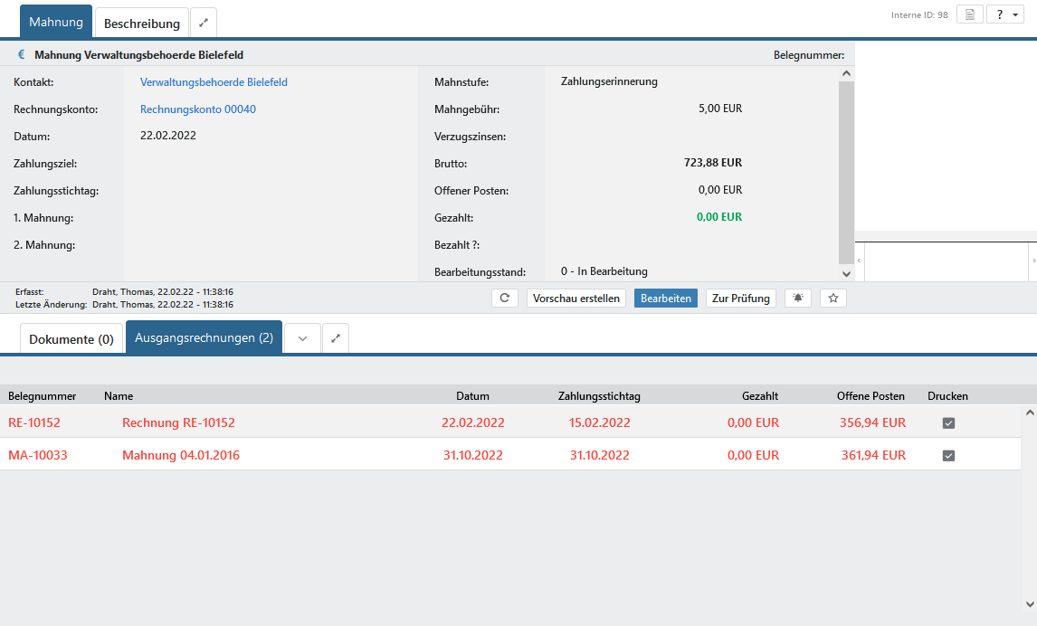Click the Bearbeiten button
The height and width of the screenshot is (626, 1037).
tap(665, 299)
